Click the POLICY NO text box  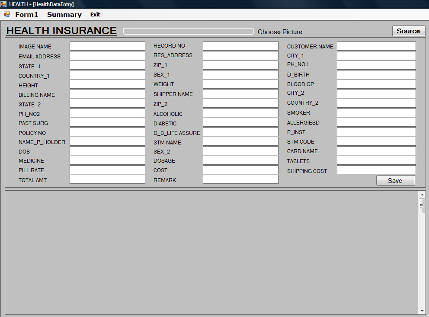coord(107,132)
